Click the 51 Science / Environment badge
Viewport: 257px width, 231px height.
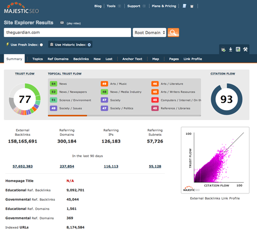click(53, 100)
